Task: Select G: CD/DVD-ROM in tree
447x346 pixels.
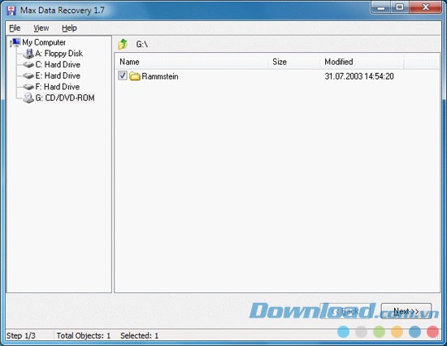Action: point(65,98)
